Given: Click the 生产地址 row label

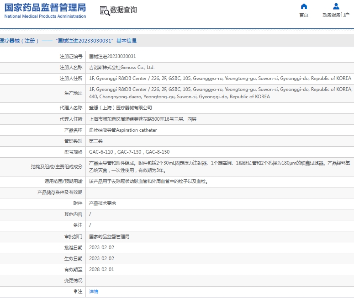Looking at the screenshot, I should [73, 93].
